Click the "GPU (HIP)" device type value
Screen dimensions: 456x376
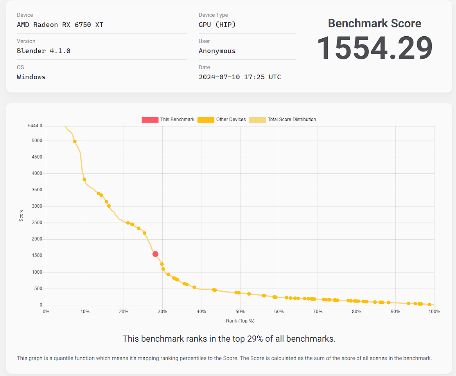coord(217,25)
